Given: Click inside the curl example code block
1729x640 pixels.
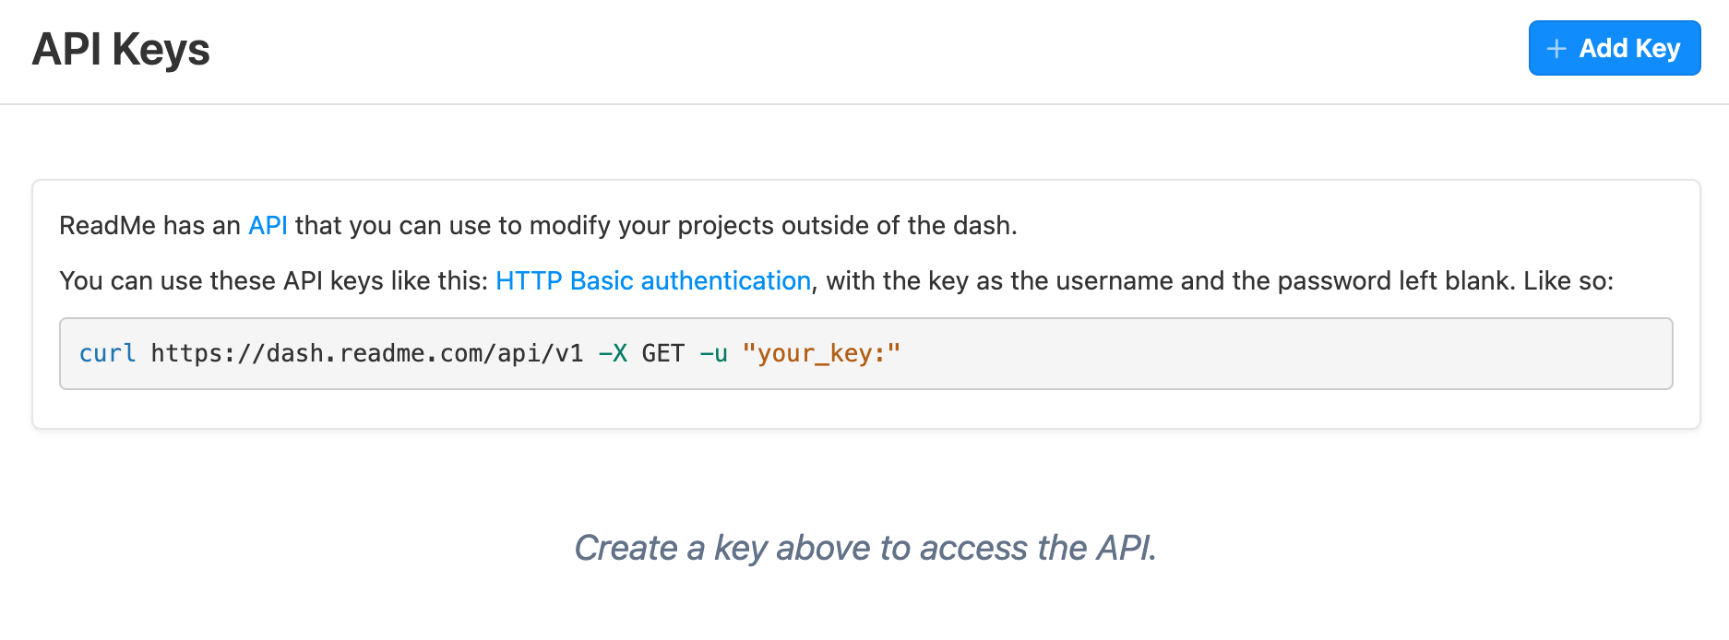Looking at the screenshot, I should [x=1199, y=354].
